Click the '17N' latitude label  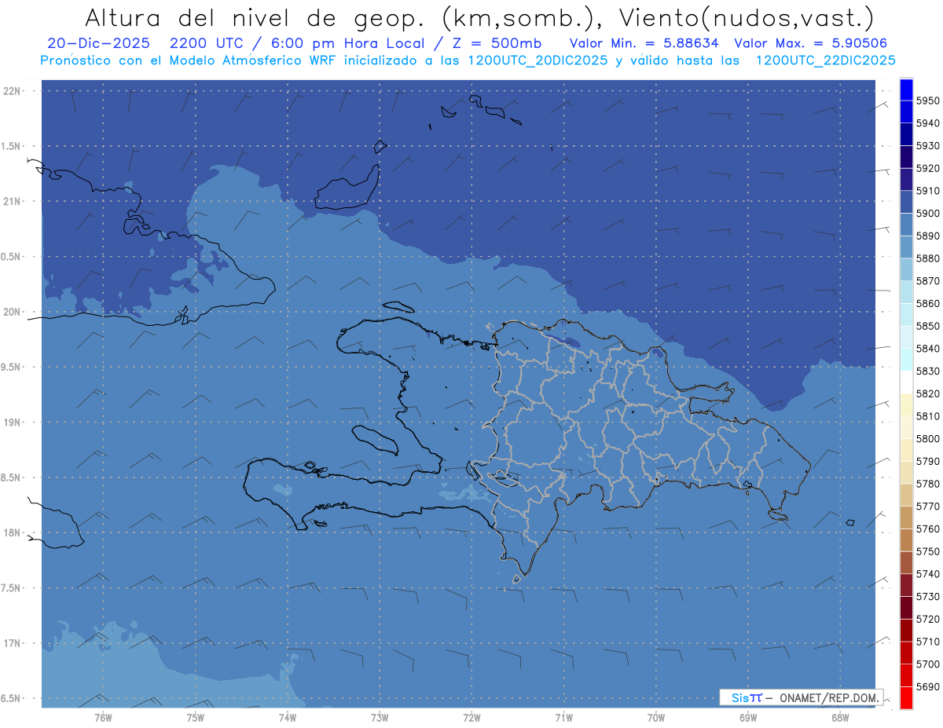tap(13, 643)
